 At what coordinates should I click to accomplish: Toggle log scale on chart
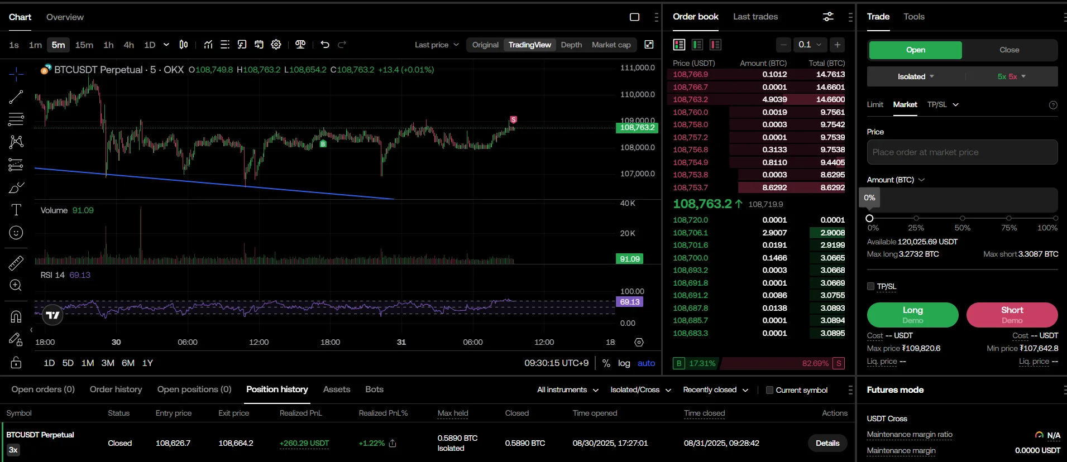point(624,363)
